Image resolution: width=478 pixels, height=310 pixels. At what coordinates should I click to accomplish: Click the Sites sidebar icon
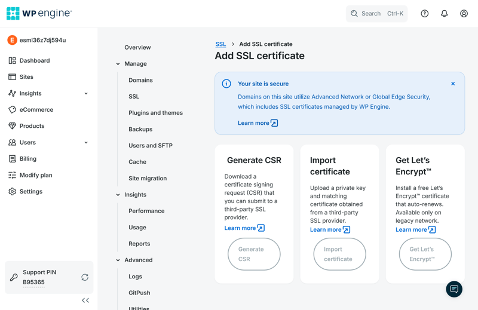click(x=12, y=77)
